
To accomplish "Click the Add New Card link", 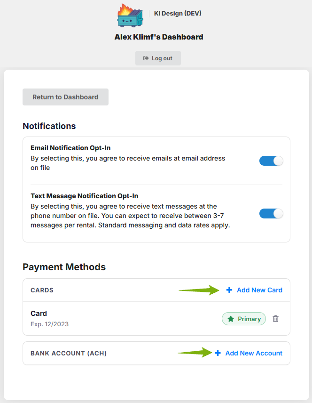I will 259,290.
